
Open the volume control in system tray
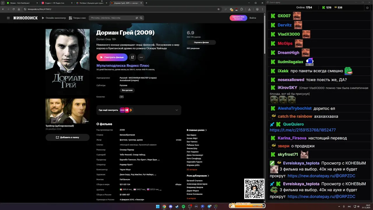tap(358, 206)
